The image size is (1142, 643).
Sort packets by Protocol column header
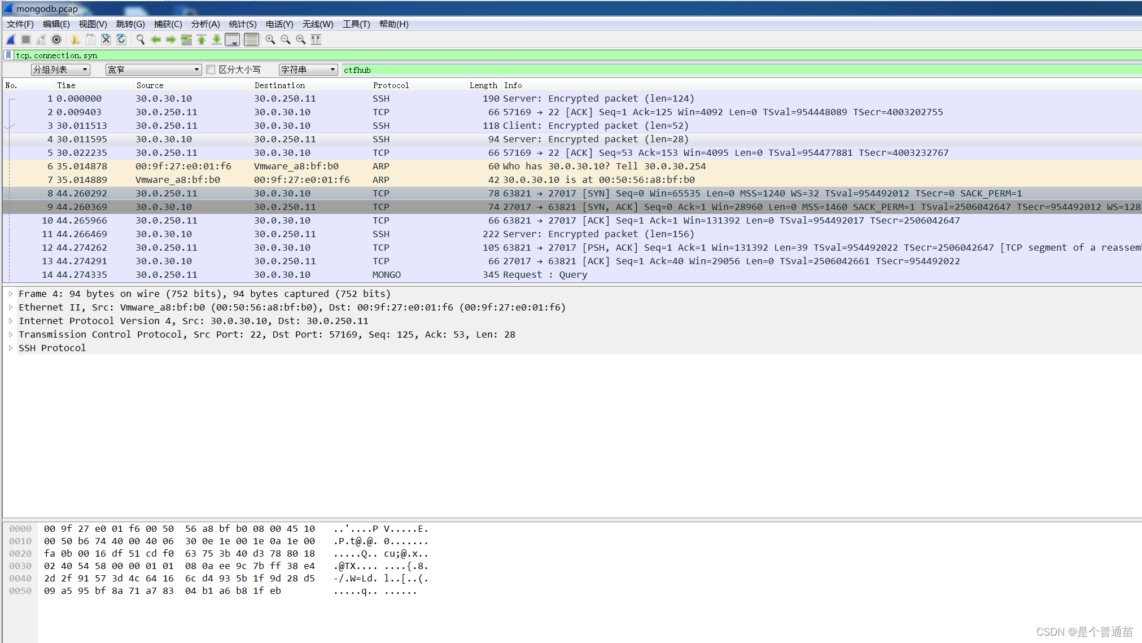pos(391,85)
